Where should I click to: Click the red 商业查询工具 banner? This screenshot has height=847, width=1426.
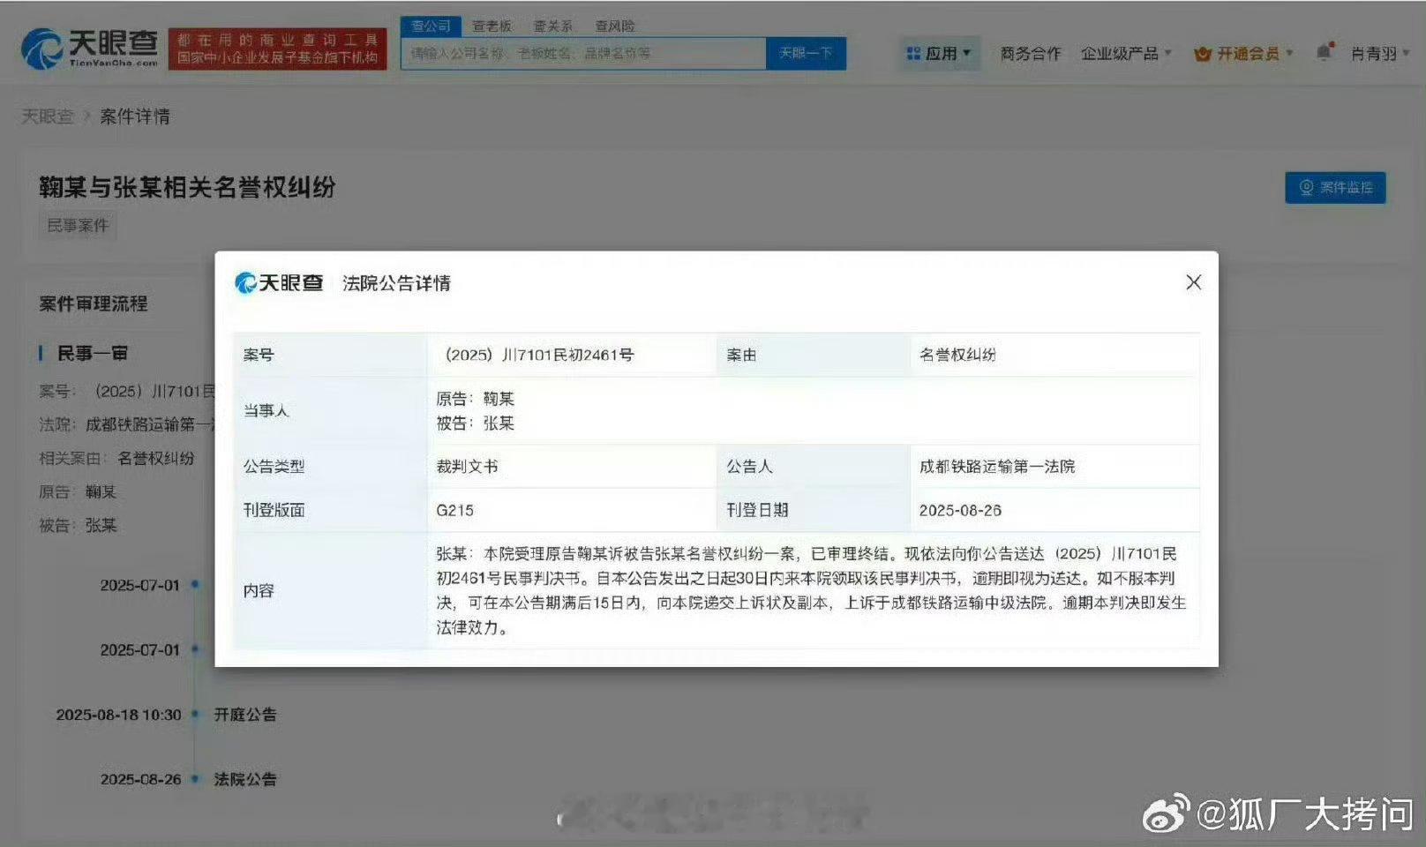277,49
